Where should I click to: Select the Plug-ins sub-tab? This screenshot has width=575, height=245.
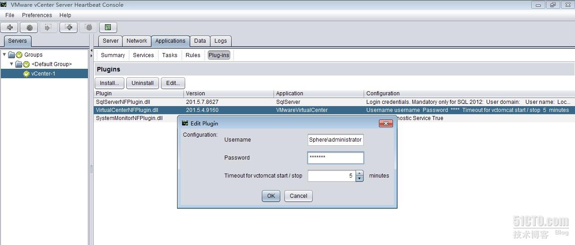point(219,55)
